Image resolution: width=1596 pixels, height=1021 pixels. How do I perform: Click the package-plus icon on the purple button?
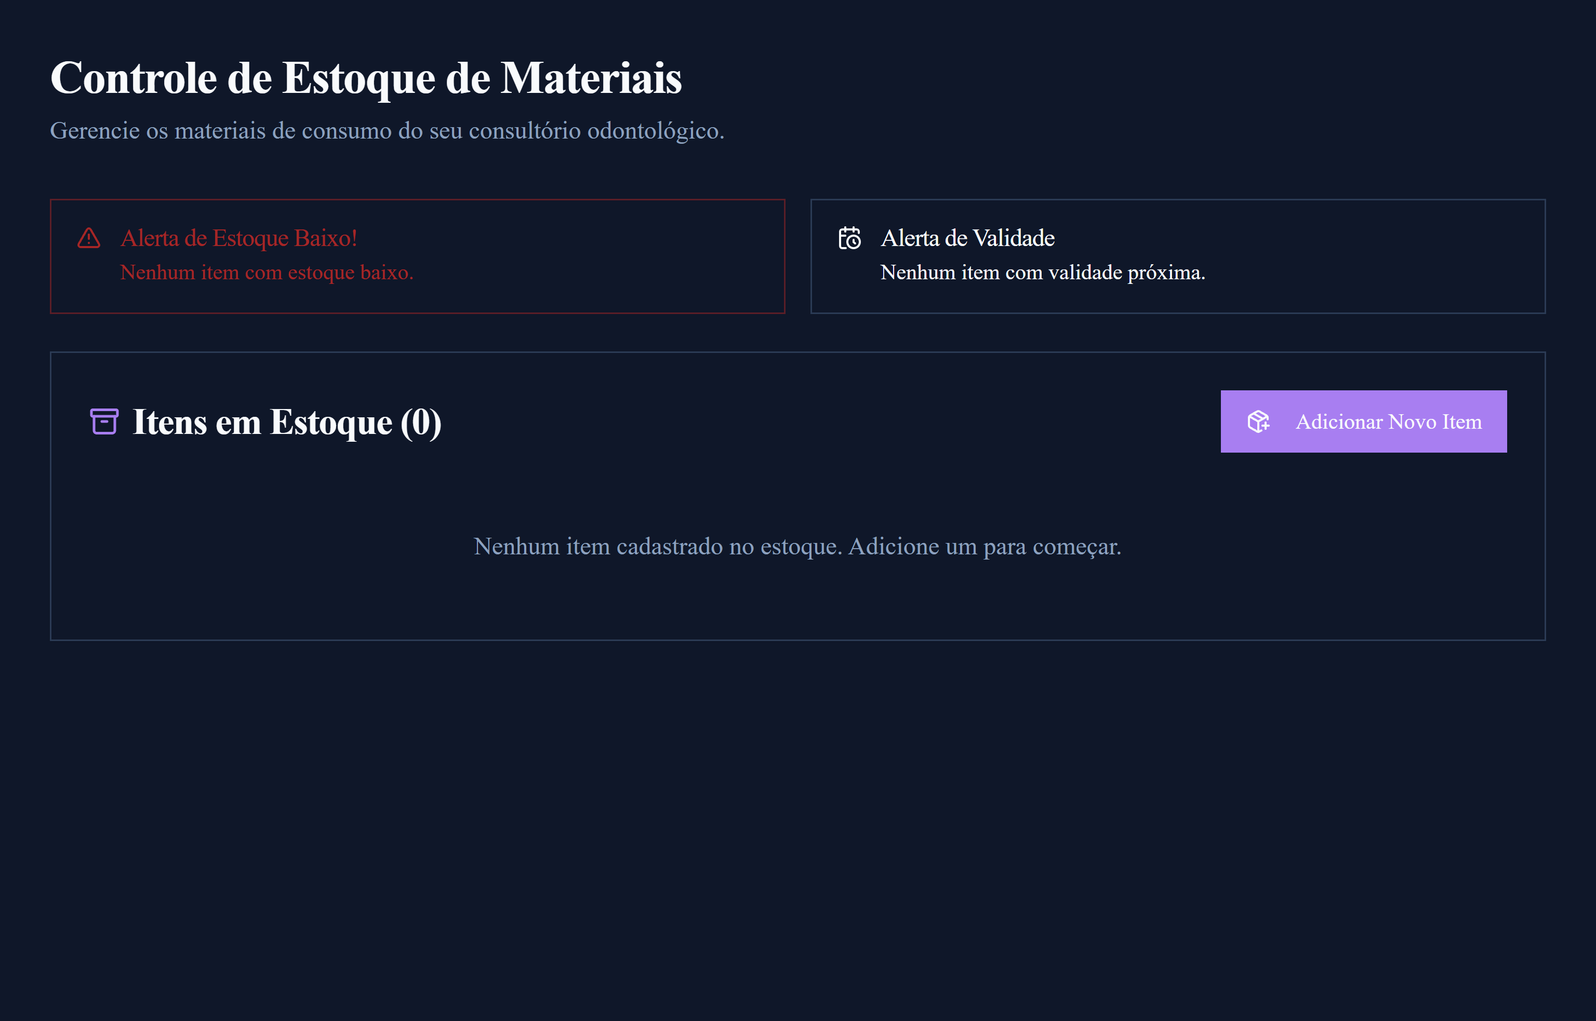coord(1258,421)
